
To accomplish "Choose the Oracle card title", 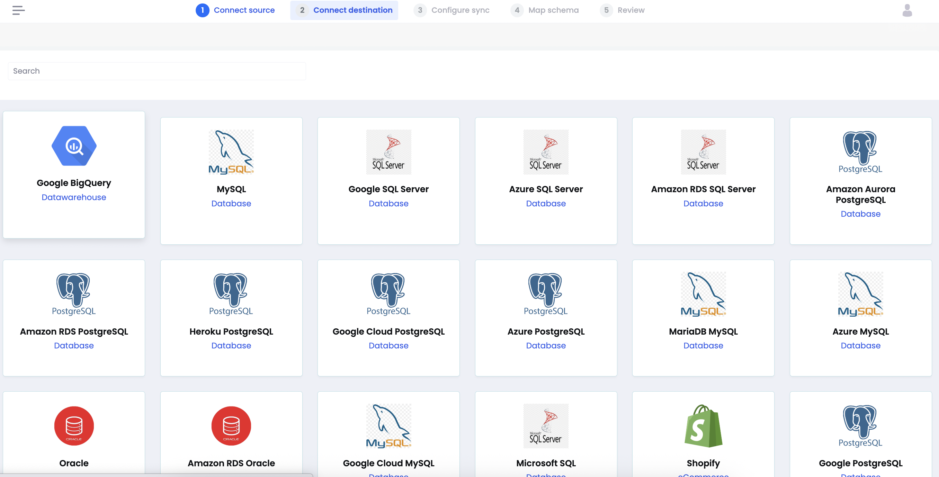I will pos(74,463).
